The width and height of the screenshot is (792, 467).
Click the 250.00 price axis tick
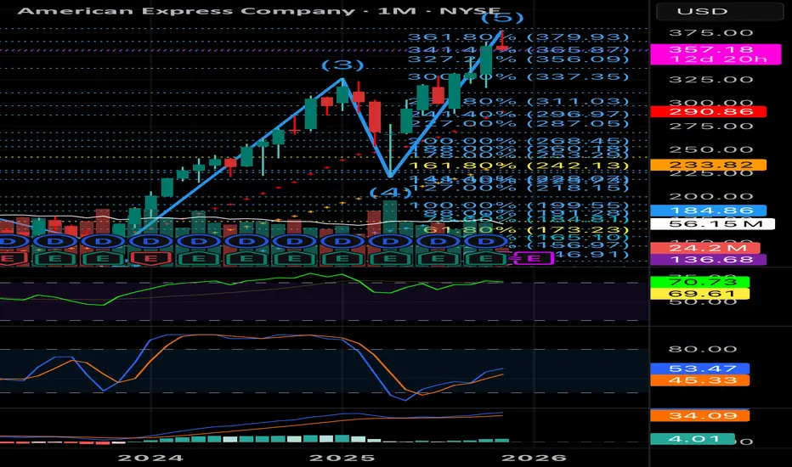tap(710, 149)
